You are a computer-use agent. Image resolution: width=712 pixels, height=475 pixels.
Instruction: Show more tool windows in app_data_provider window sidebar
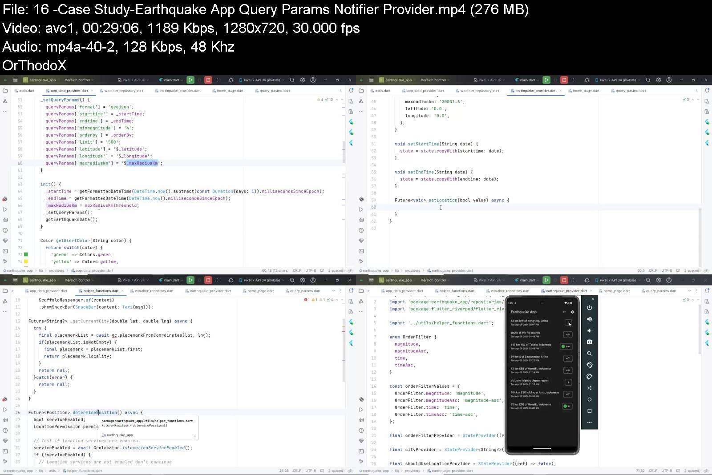pos(5,112)
